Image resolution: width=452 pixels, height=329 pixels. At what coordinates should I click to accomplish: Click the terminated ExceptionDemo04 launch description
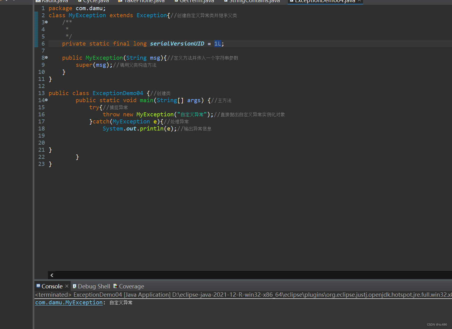click(x=243, y=295)
